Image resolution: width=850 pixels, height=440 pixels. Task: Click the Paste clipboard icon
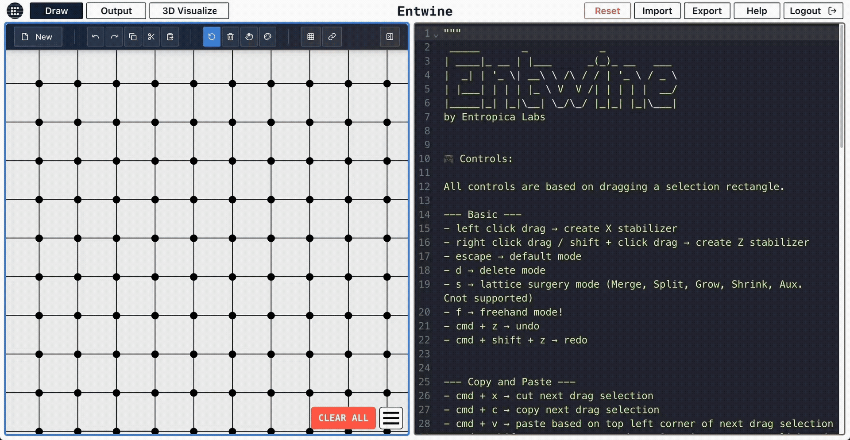[x=170, y=37]
